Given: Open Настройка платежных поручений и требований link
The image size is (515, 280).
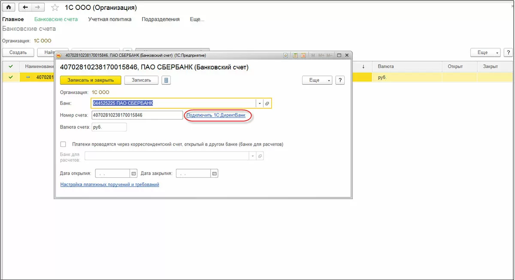Looking at the screenshot, I should pos(110,185).
